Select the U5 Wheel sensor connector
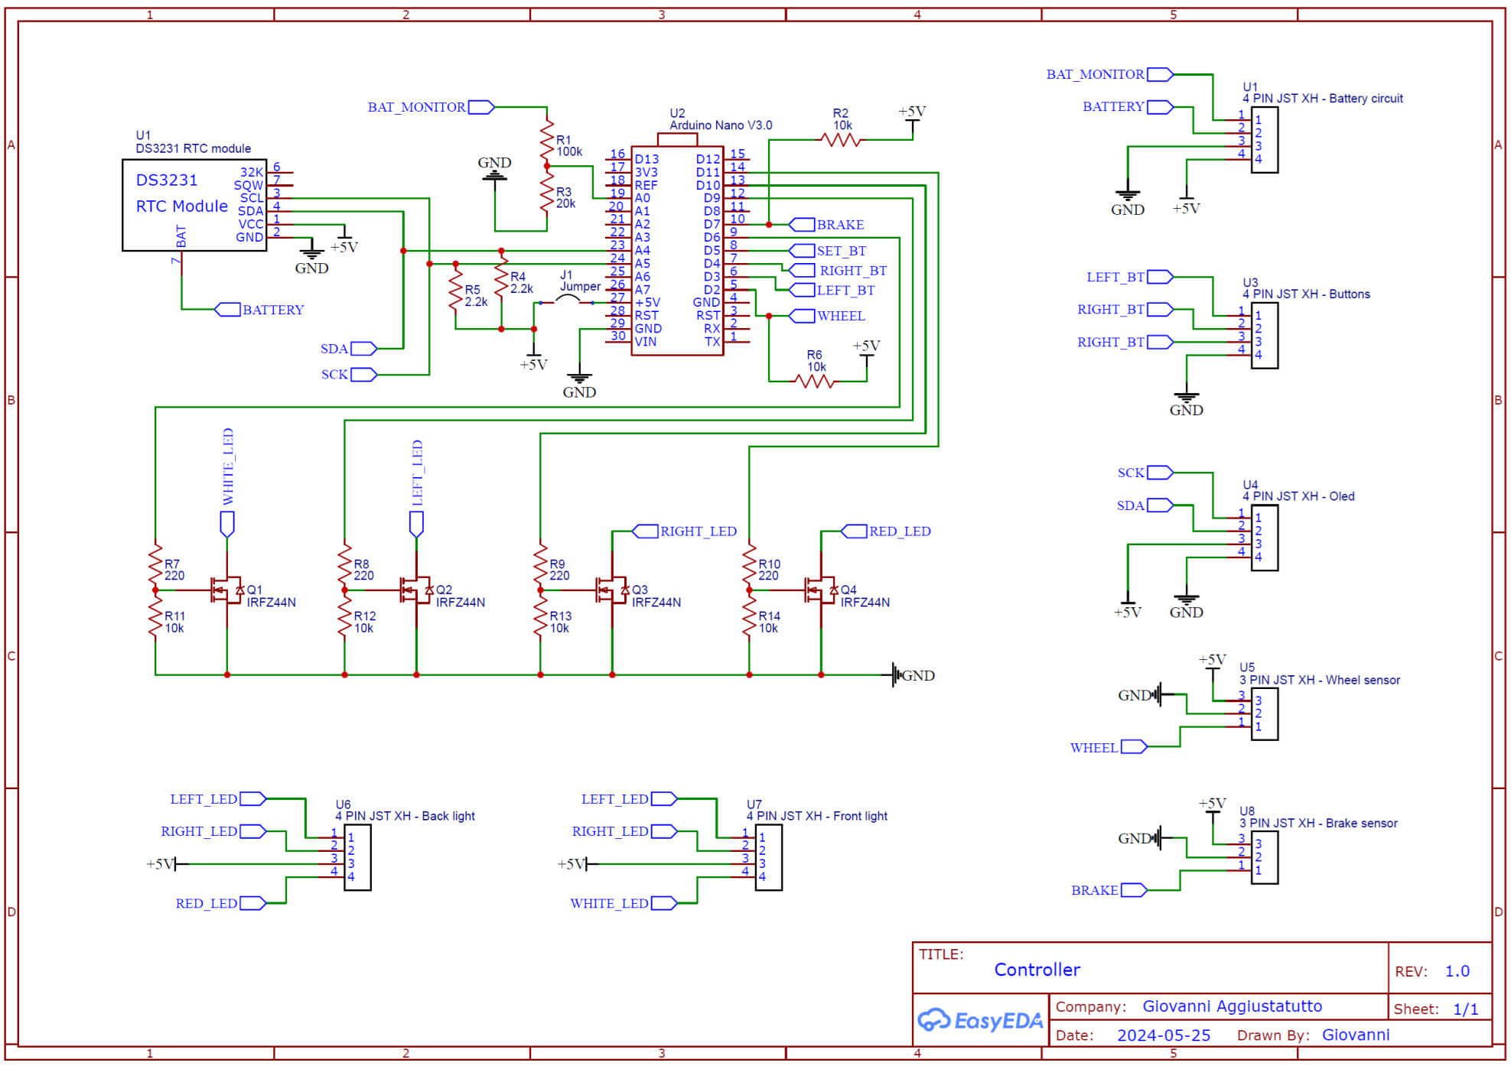This screenshot has width=1511, height=1066. point(1264,713)
